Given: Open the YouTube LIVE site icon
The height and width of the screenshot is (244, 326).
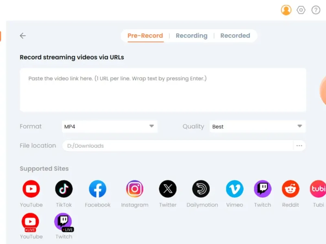Looking at the screenshot, I should point(30,222).
